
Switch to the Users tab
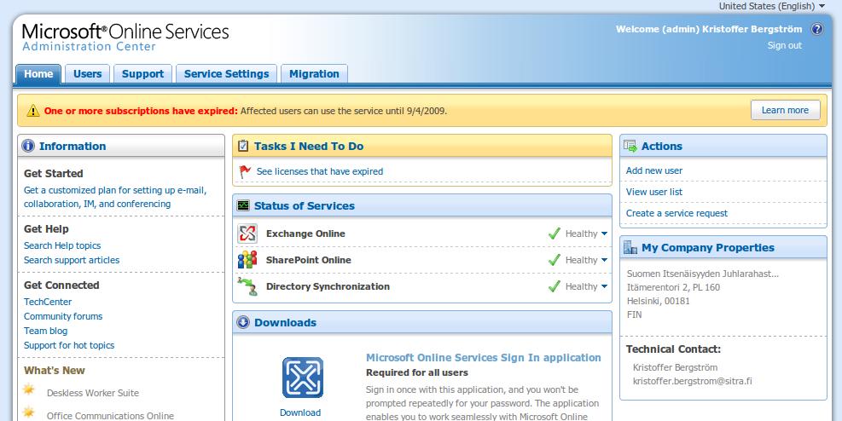click(88, 74)
